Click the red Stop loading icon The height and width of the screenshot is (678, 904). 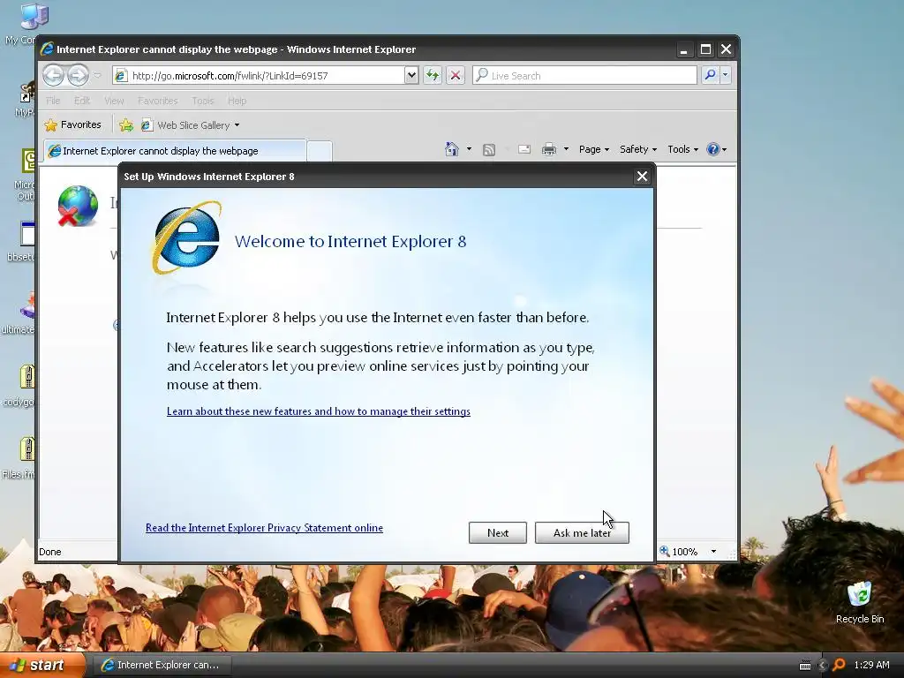click(456, 75)
